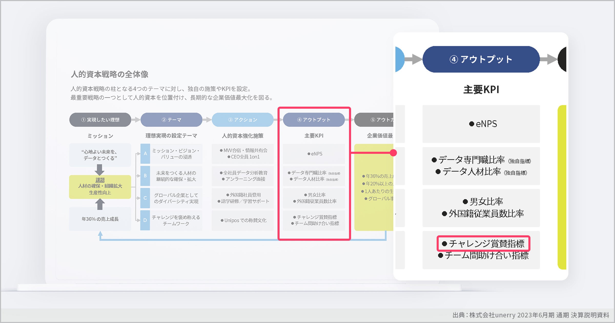Click the 人的資本強化施策 column heading

pos(243,136)
